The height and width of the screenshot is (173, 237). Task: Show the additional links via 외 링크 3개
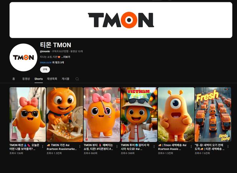(x=58, y=62)
